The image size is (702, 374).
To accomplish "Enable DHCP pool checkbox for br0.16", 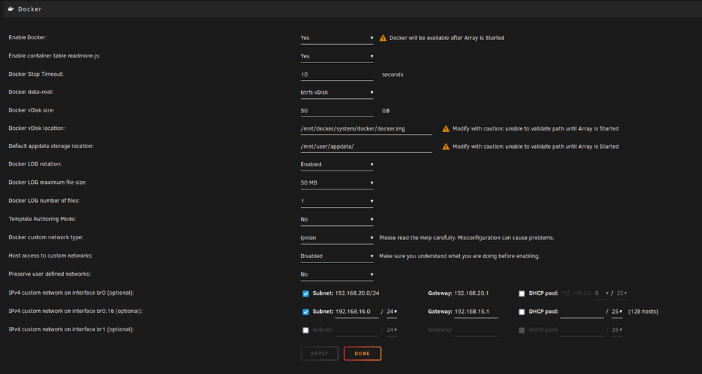I will [522, 312].
